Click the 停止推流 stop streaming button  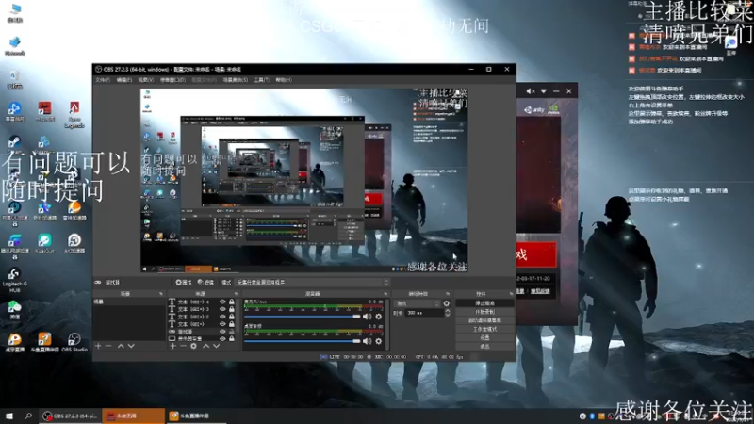click(x=484, y=303)
